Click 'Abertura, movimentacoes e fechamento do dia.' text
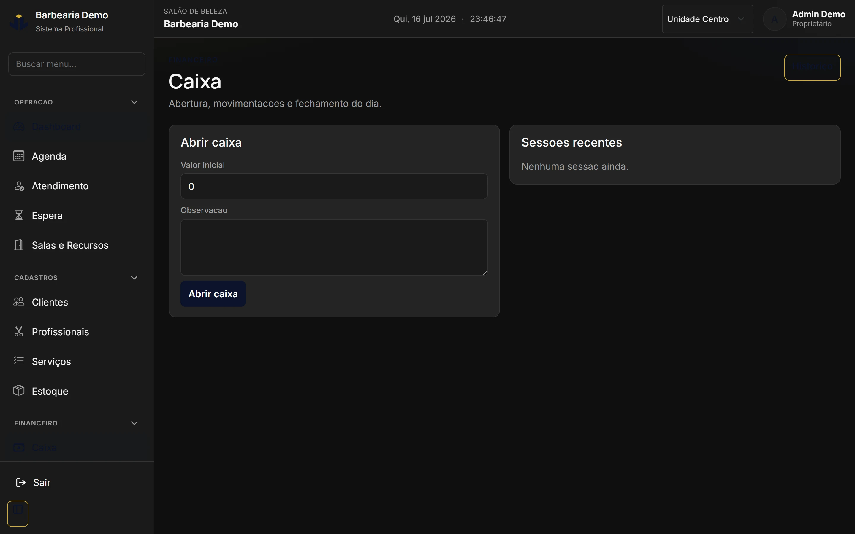The width and height of the screenshot is (855, 534). coord(275,104)
